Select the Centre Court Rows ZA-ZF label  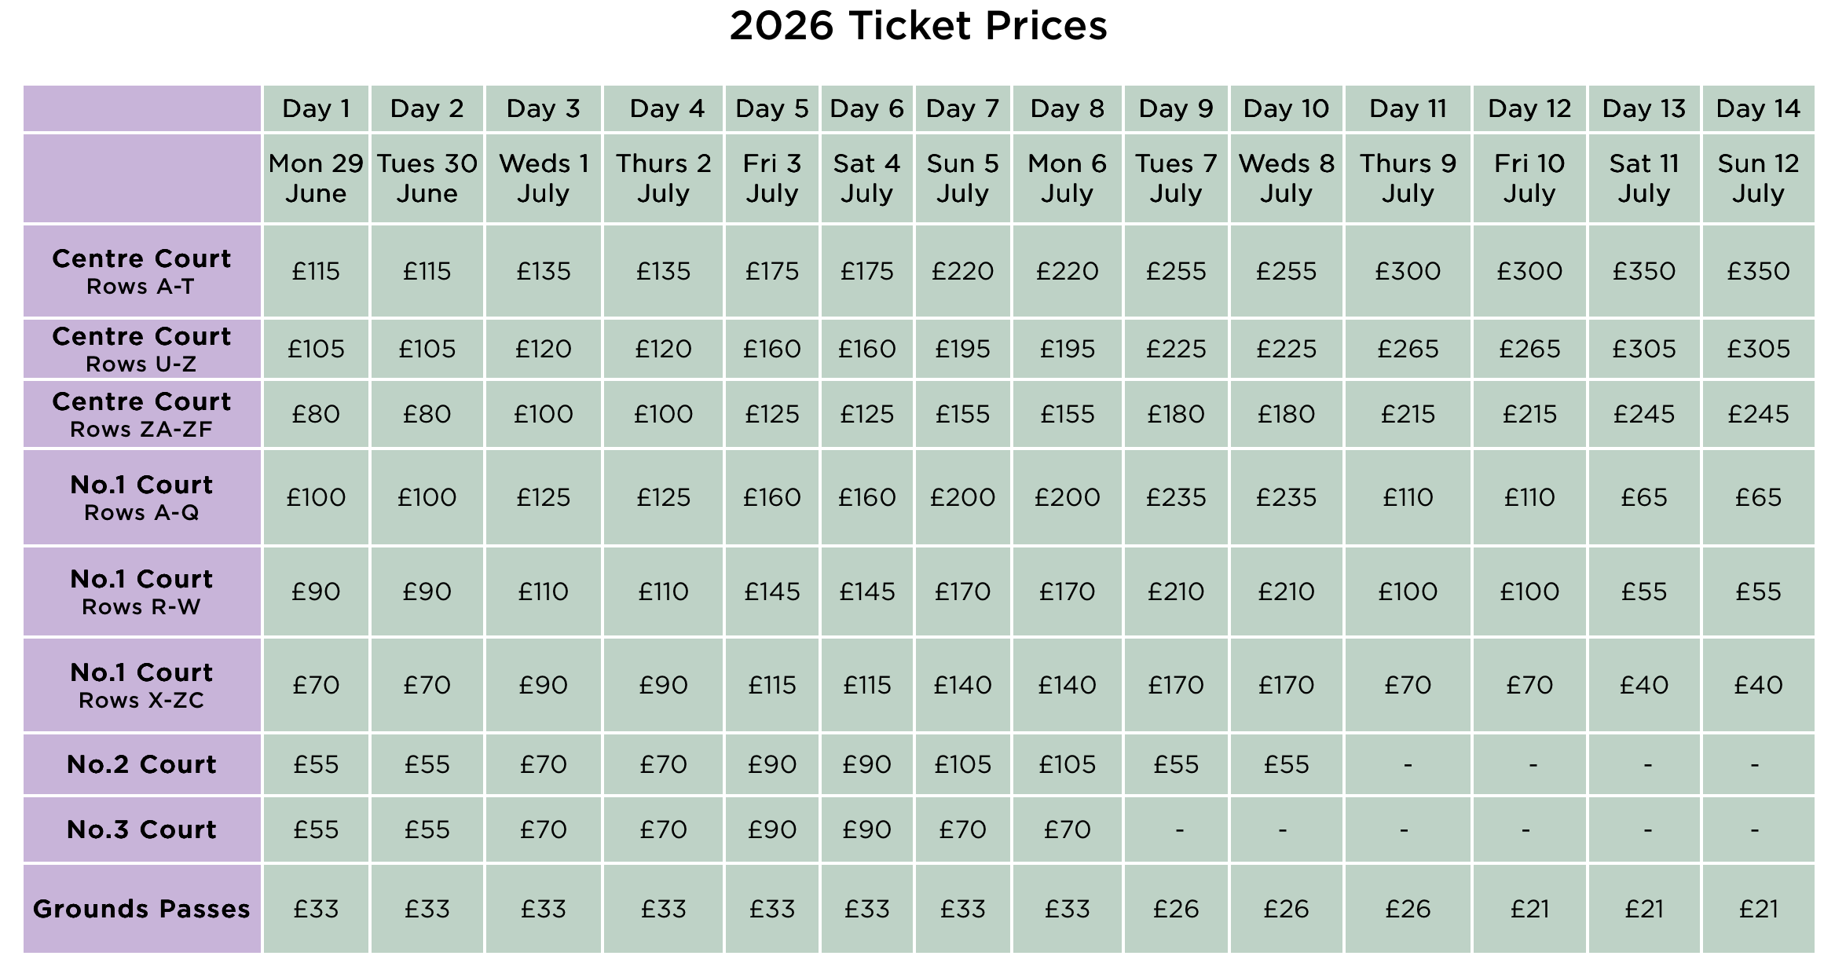(141, 414)
